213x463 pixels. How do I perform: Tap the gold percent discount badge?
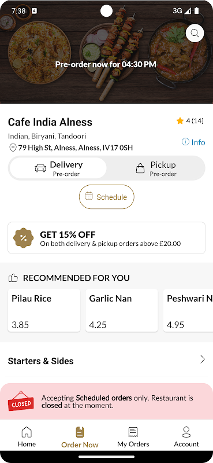click(23, 238)
